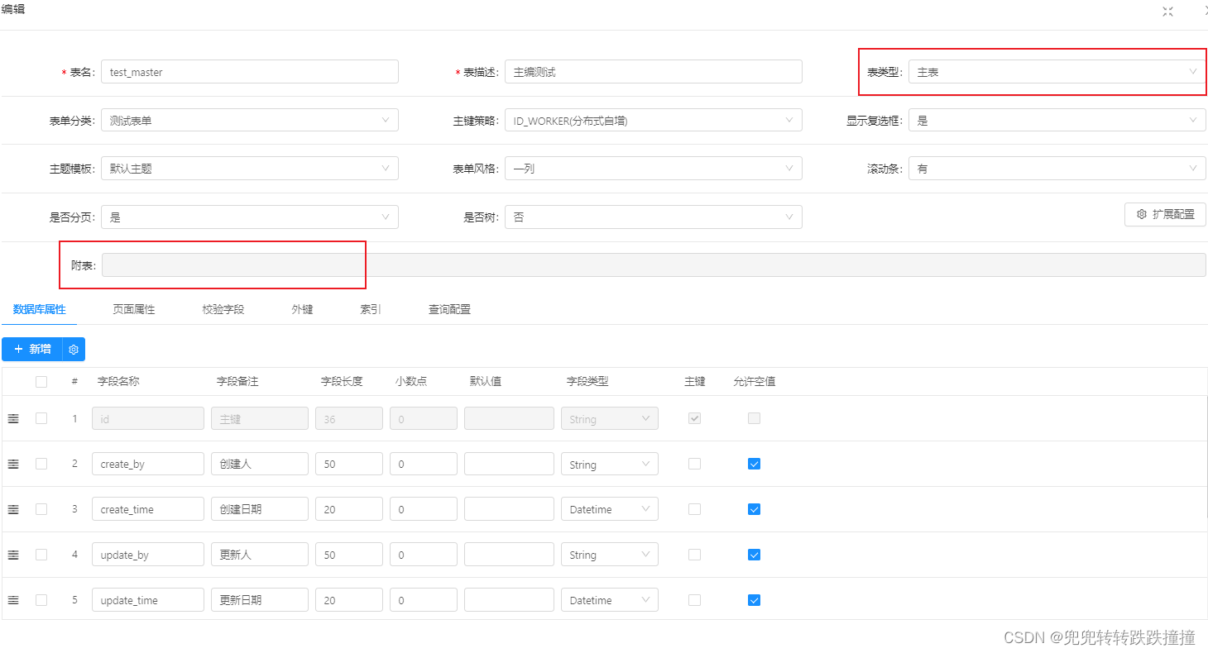This screenshot has width=1208, height=653.
Task: Click the 默认值 input of create_by row
Action: (509, 464)
